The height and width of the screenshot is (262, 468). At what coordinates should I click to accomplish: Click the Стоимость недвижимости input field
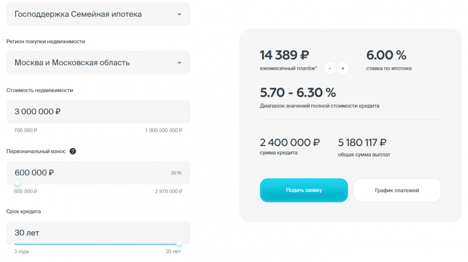[x=98, y=111]
